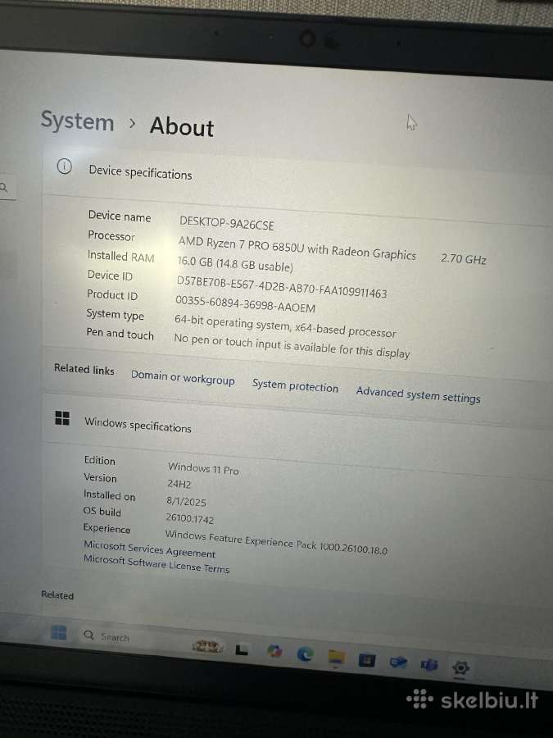
Task: Click the About page title
Action: coord(182,126)
